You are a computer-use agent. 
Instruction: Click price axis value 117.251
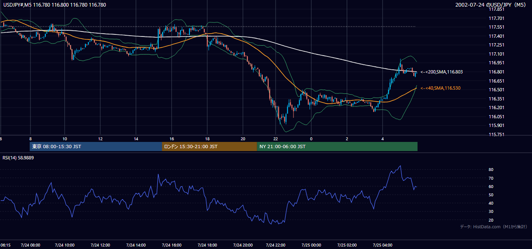(497, 45)
